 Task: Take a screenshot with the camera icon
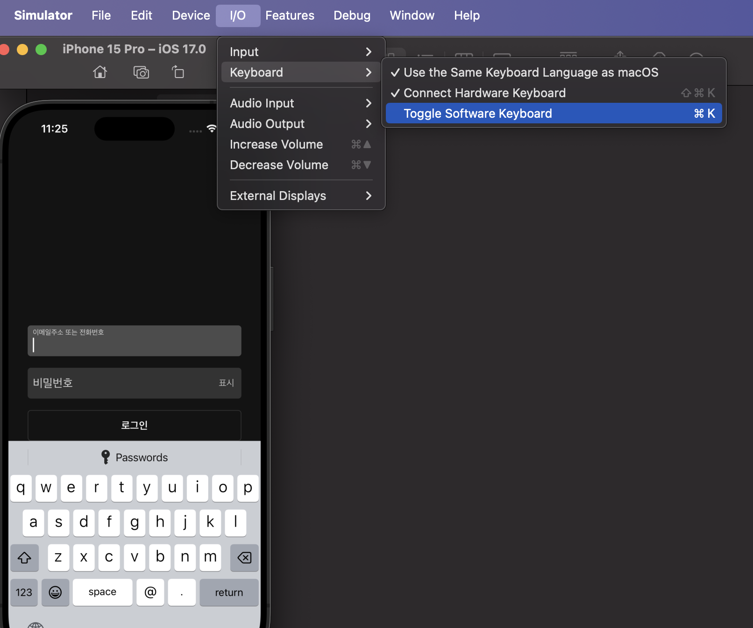141,72
